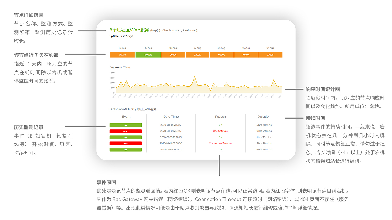Click the orange 67.277% uptime bar
The width and height of the screenshot is (392, 220).
pos(122,55)
